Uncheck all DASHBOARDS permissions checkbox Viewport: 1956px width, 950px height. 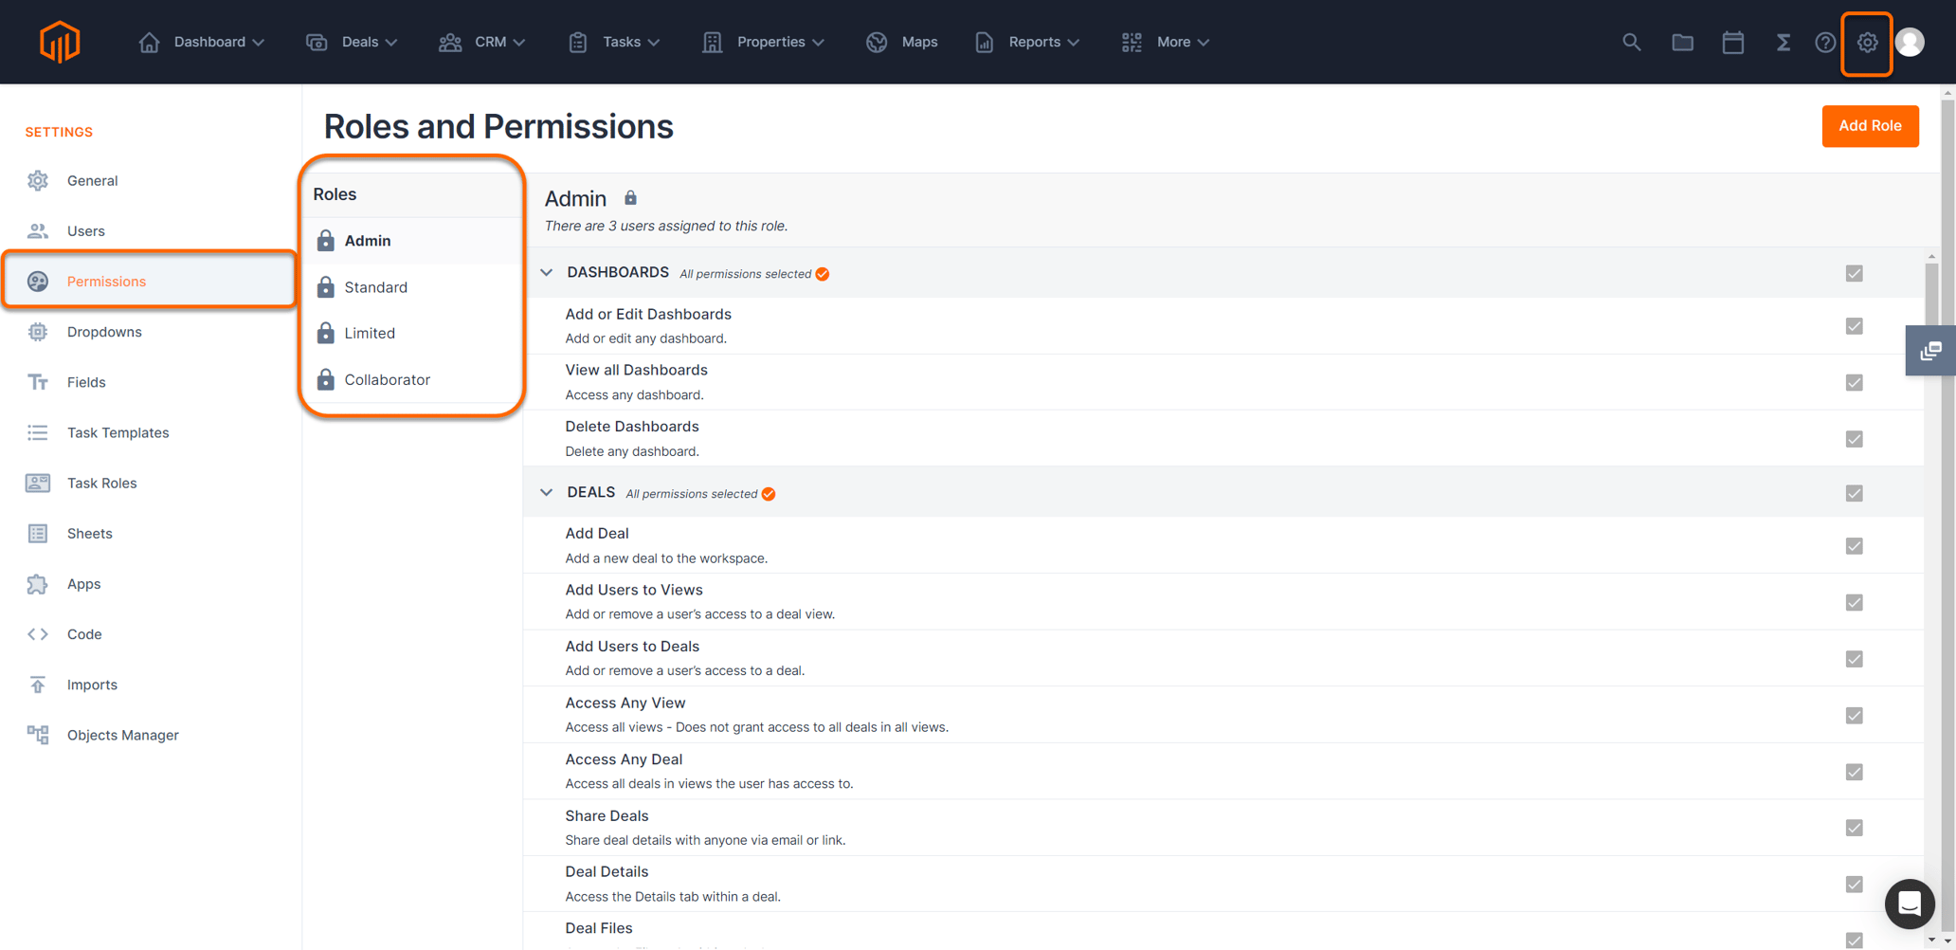point(1854,274)
